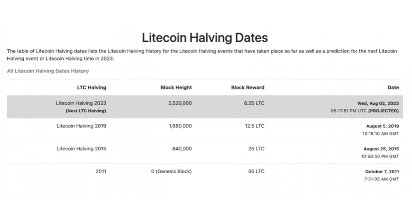Screen dimensions: 412x215
Task: Select the Litecoin Halving 2019 row label
Action: pyautogui.click(x=81, y=126)
